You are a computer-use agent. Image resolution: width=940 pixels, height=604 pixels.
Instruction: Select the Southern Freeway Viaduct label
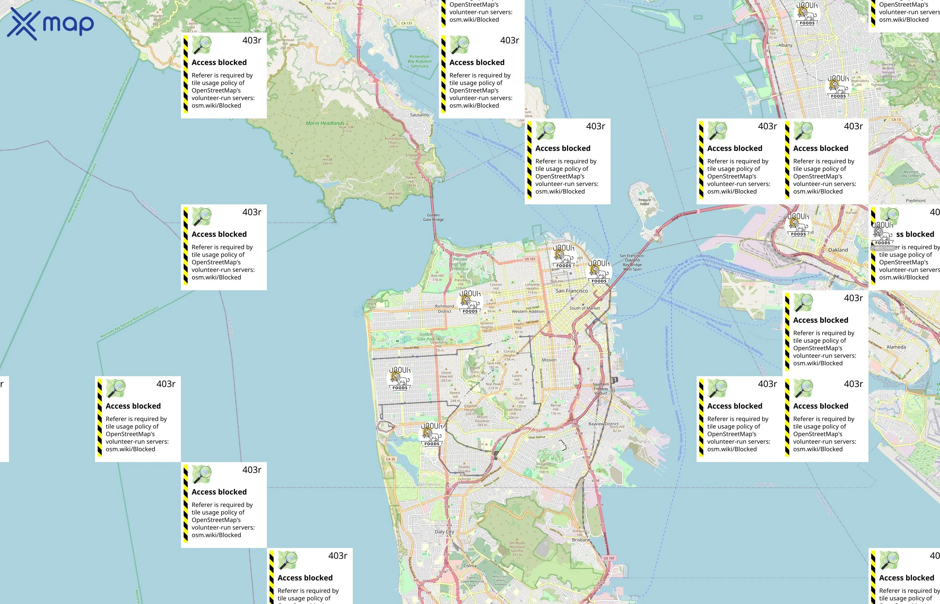(601, 389)
